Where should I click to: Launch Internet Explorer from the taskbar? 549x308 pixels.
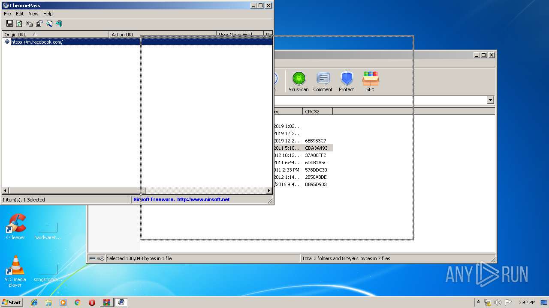[x=34, y=302]
